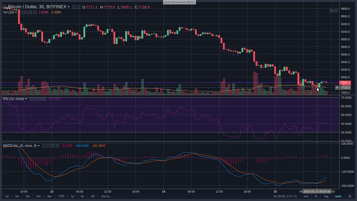Open MACD indicator settings gear
This screenshot has width=357, height=201.
[49, 146]
